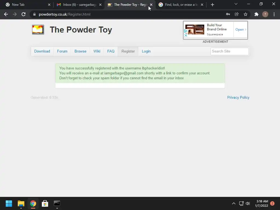280x210 pixels.
Task: Open the network tray icon
Action: [x=241, y=203]
